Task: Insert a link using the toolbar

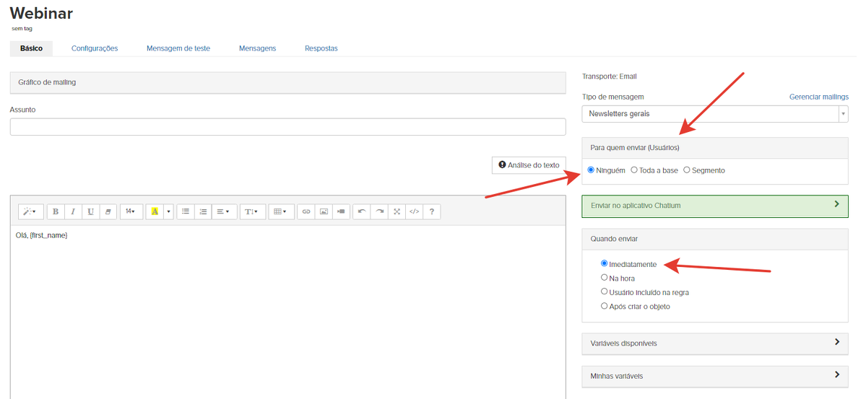Action: tap(306, 211)
